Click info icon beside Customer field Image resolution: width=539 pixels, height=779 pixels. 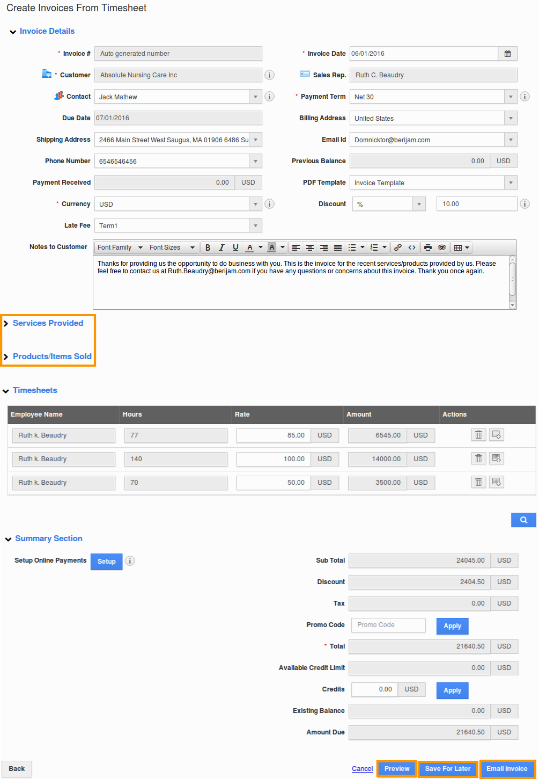(x=270, y=75)
